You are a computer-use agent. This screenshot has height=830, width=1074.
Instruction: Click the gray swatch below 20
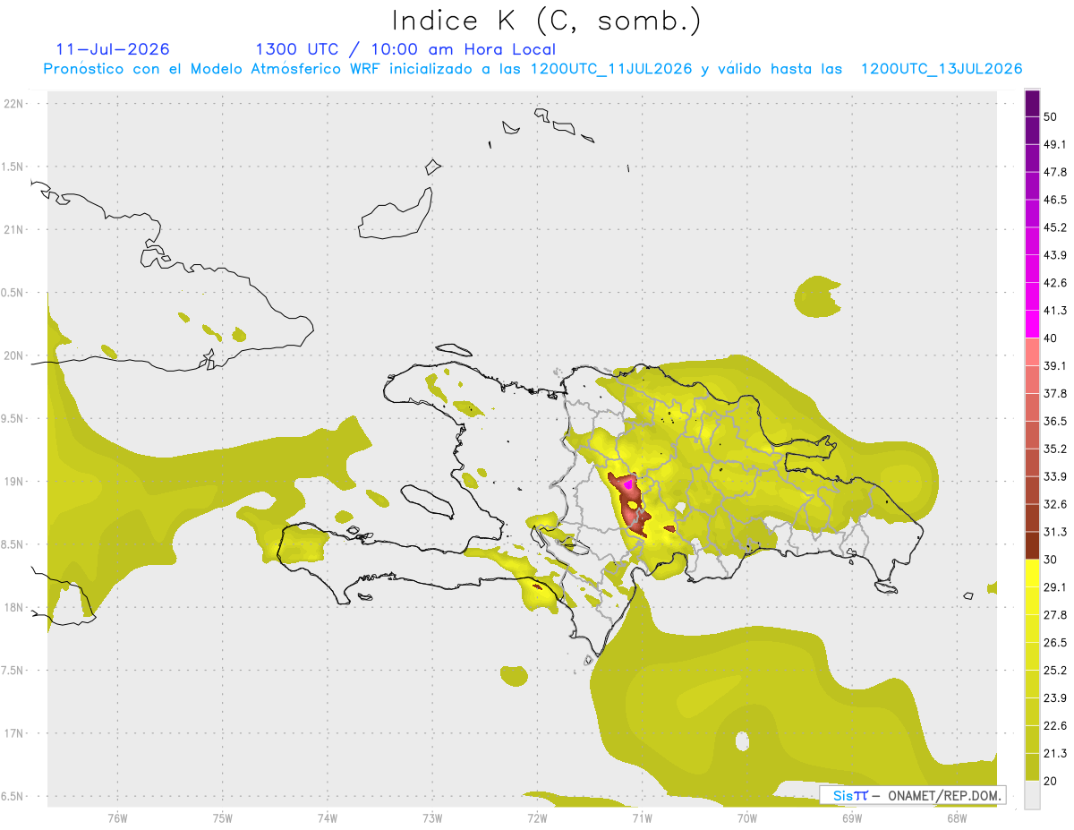coord(1032,795)
